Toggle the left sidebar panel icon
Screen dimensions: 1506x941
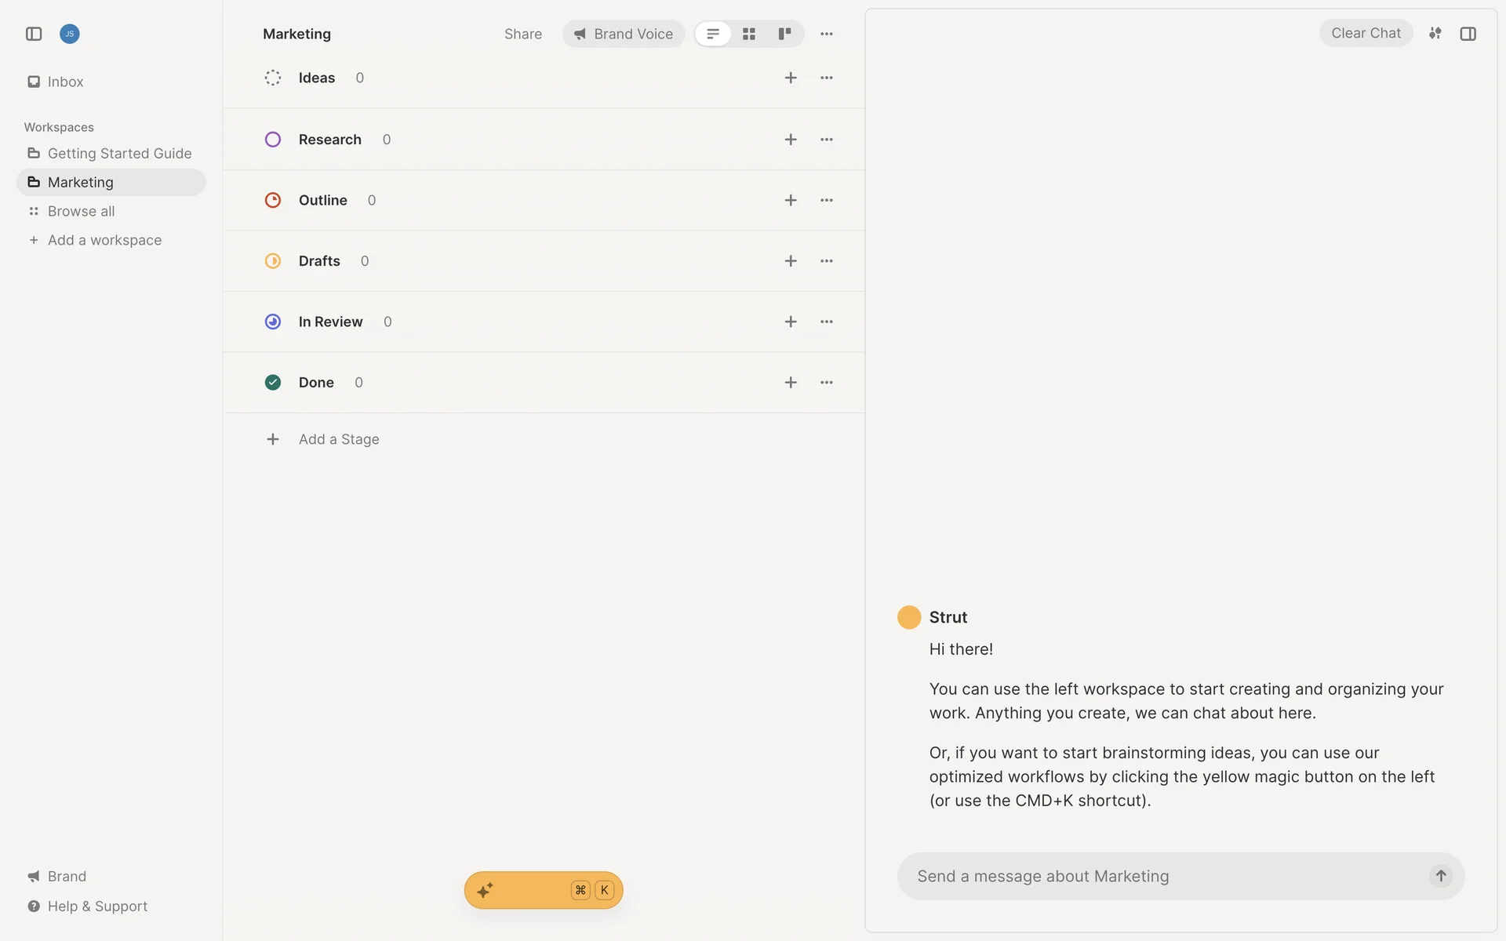(34, 34)
